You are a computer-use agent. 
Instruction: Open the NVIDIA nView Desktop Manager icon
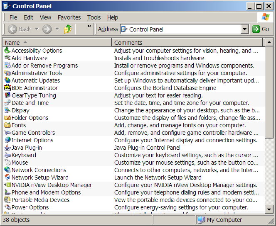click(7, 185)
